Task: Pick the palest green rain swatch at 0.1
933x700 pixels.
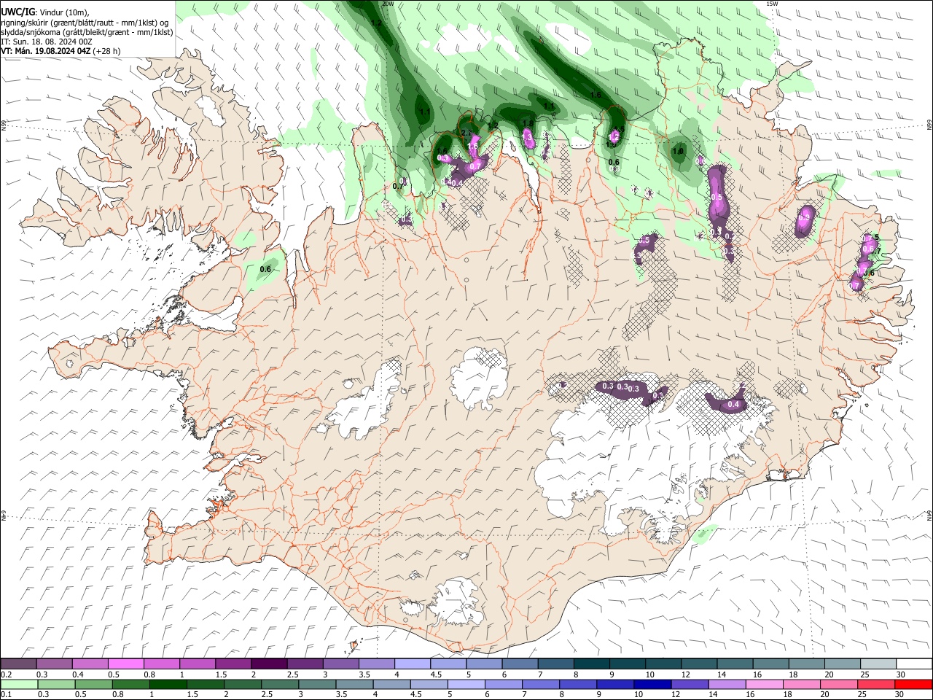Action: (x=19, y=684)
